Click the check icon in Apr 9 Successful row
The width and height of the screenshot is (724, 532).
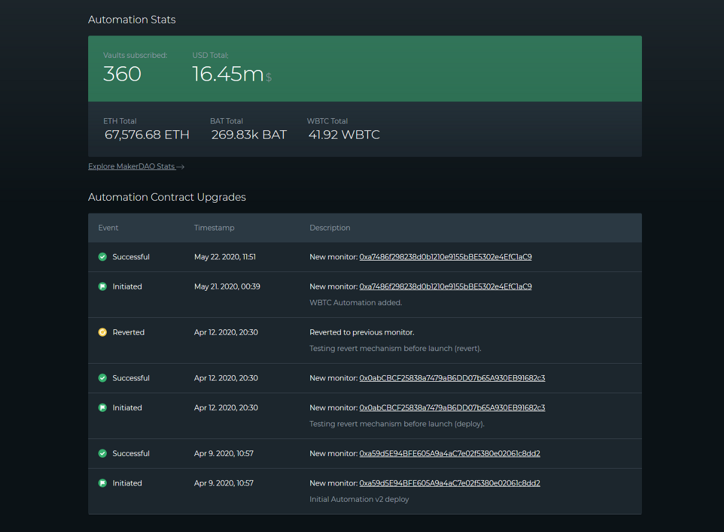(x=103, y=454)
